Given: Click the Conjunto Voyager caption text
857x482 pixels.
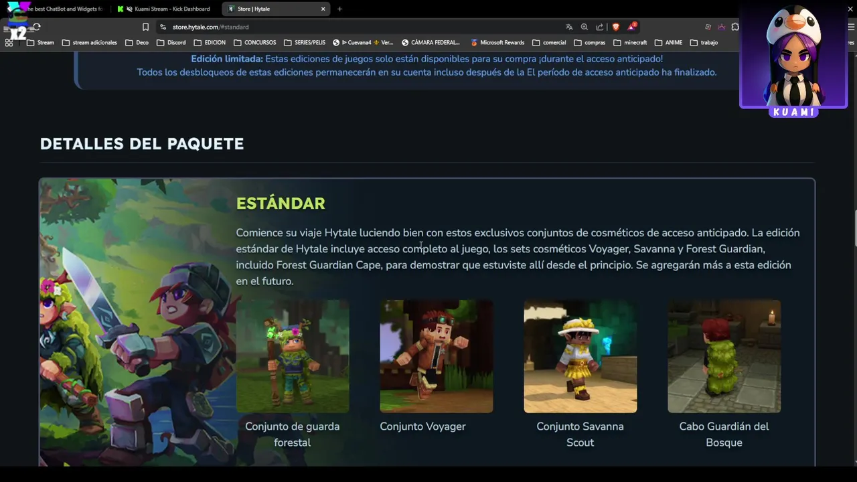Looking at the screenshot, I should point(422,426).
